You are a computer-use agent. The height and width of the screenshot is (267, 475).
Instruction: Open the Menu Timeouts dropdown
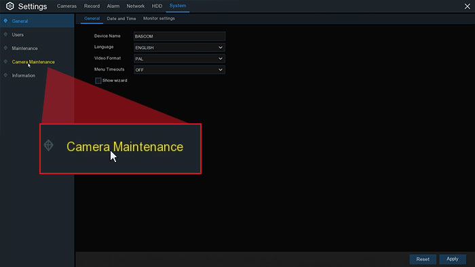pyautogui.click(x=179, y=70)
